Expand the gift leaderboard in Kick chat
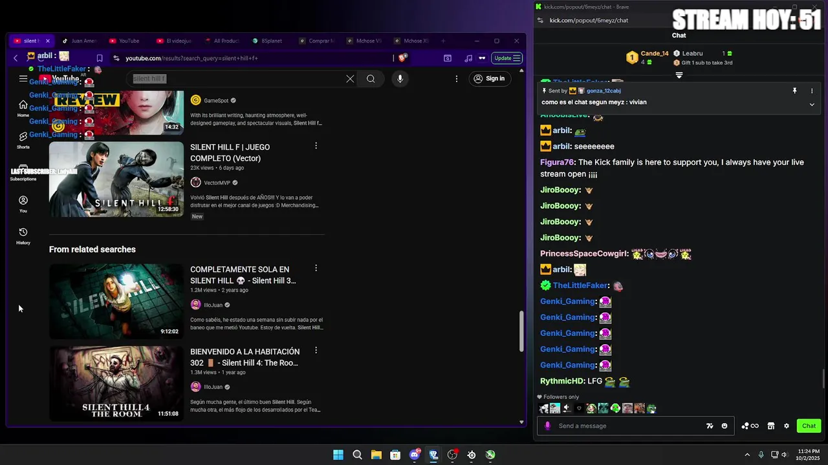Image resolution: width=828 pixels, height=465 pixels. tap(679, 76)
